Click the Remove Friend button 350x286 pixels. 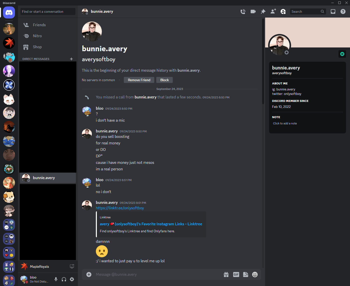139,80
